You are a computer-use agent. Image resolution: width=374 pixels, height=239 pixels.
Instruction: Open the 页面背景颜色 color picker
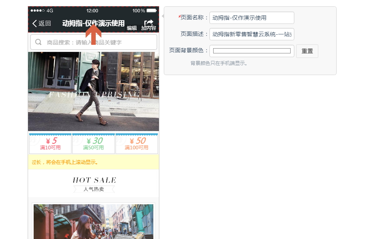pyautogui.click(x=252, y=51)
